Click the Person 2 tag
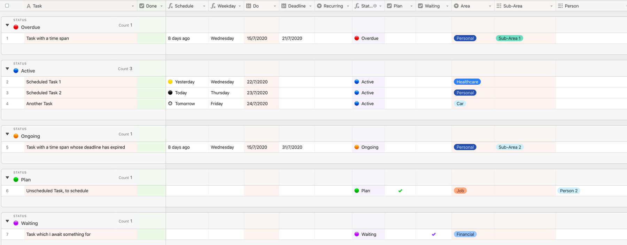Viewport: 627px width, 245px height. (568, 191)
